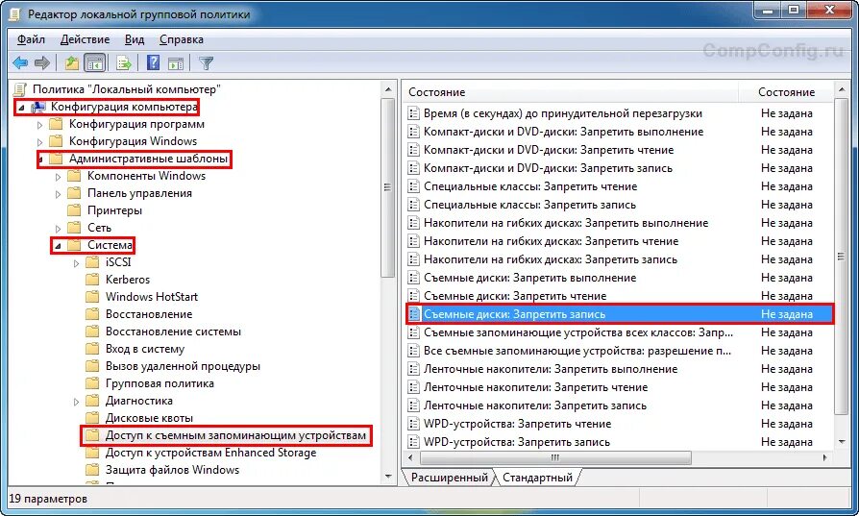Click the policy icon of Специальные классы: Запретить чтение

[x=413, y=186]
